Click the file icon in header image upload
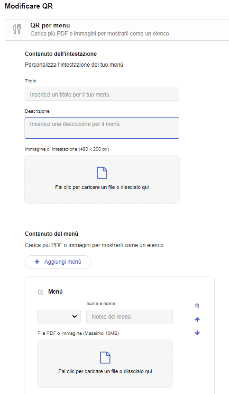Viewport: 229px width, 394px height. 102,173
